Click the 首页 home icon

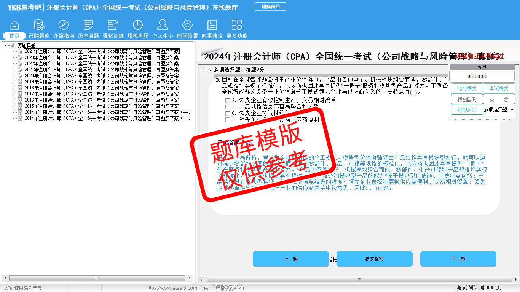(x=14, y=25)
